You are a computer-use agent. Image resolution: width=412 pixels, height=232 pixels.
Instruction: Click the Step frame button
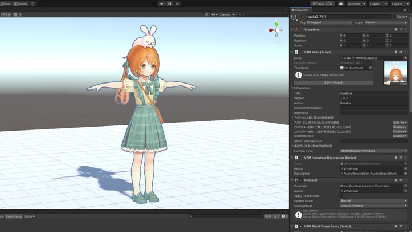(177, 3)
